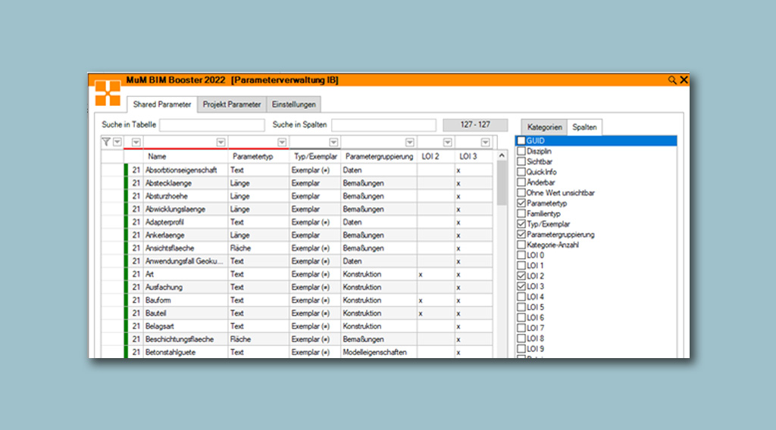
Task: Select the Betonstahlguete row name
Action: 171,352
